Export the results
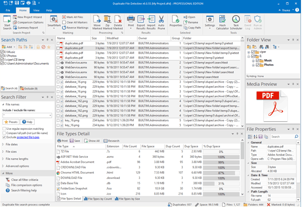Image resolution: width=302 pixels, height=207 pixels. [141, 23]
